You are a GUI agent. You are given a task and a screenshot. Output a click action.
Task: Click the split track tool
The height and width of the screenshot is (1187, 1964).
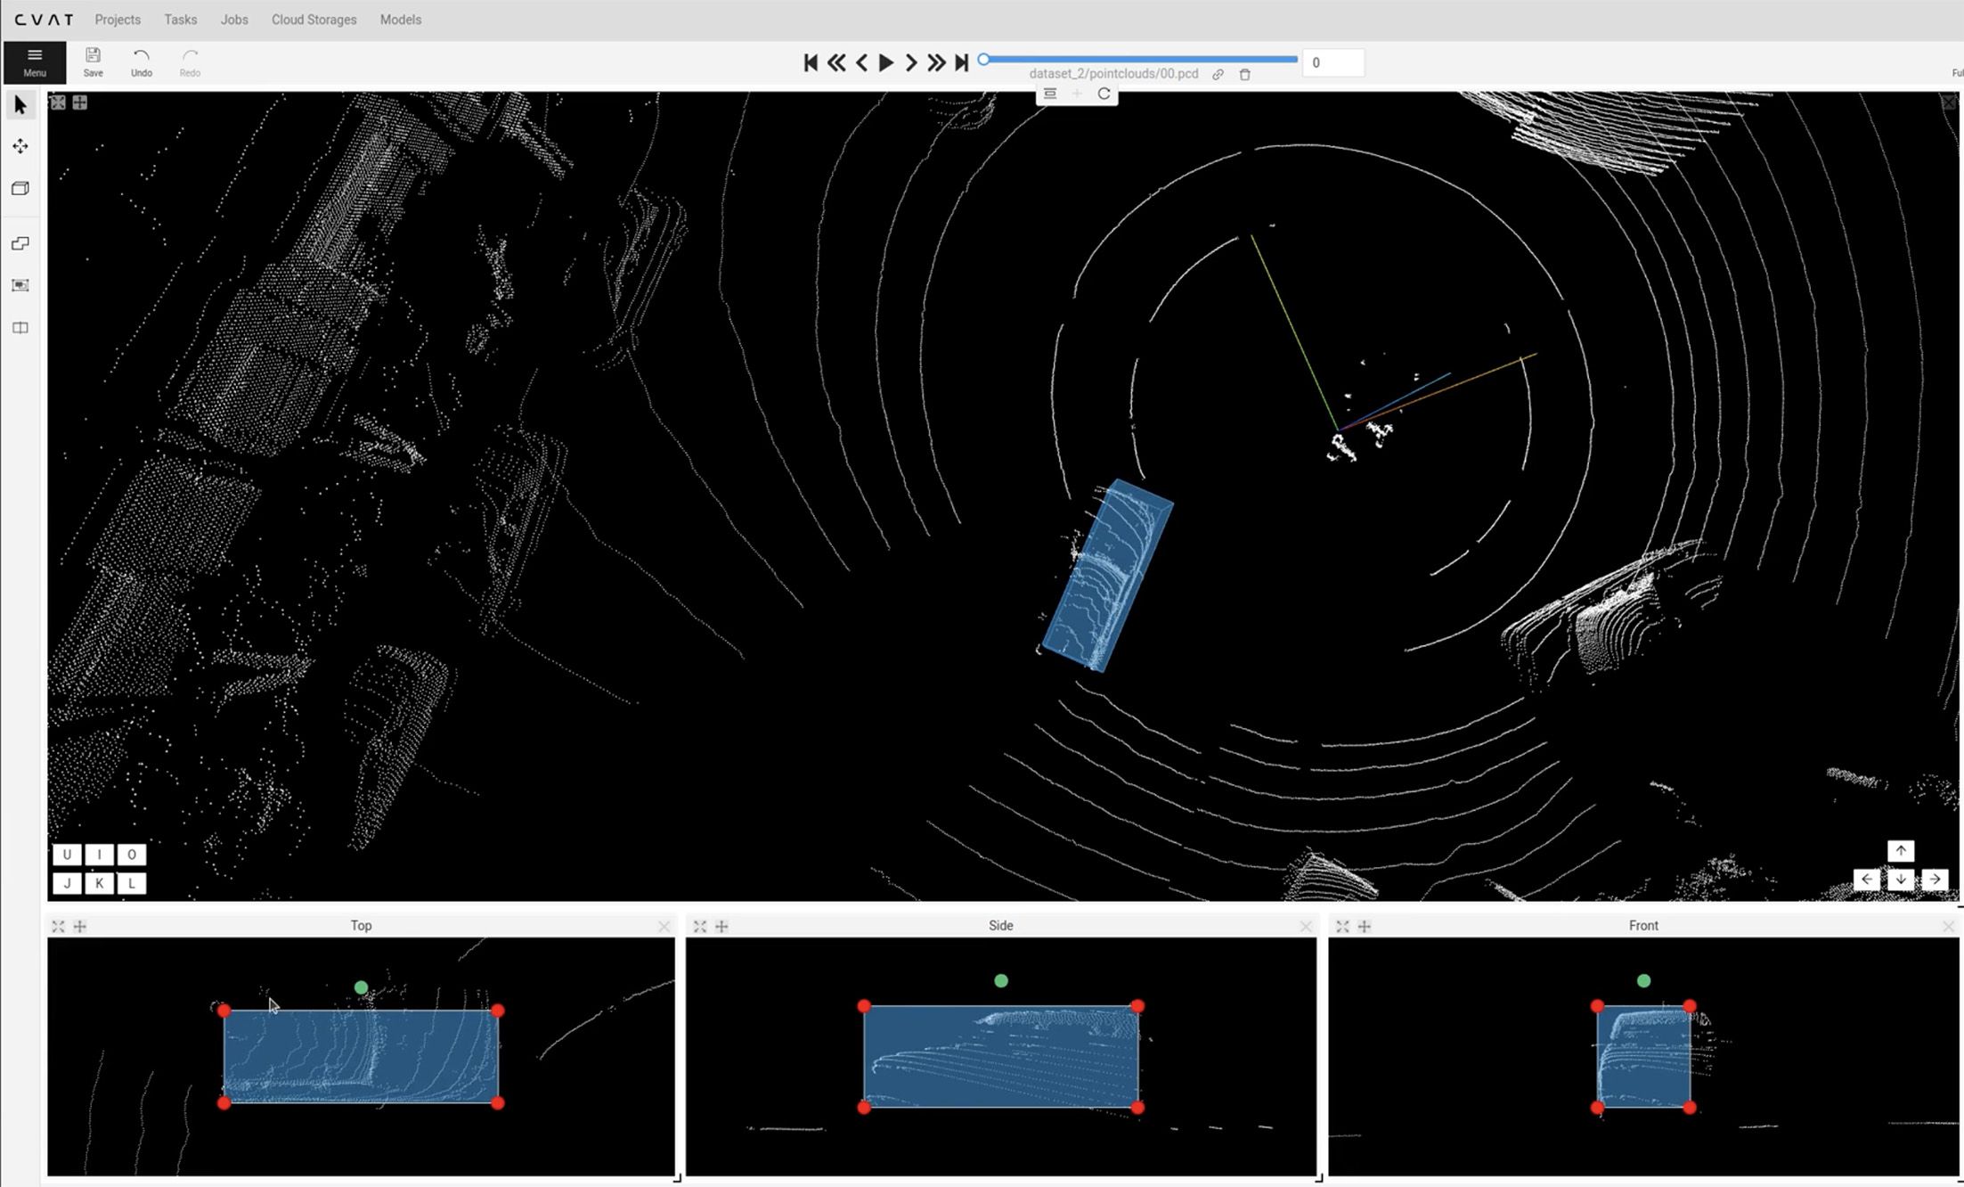tap(20, 328)
